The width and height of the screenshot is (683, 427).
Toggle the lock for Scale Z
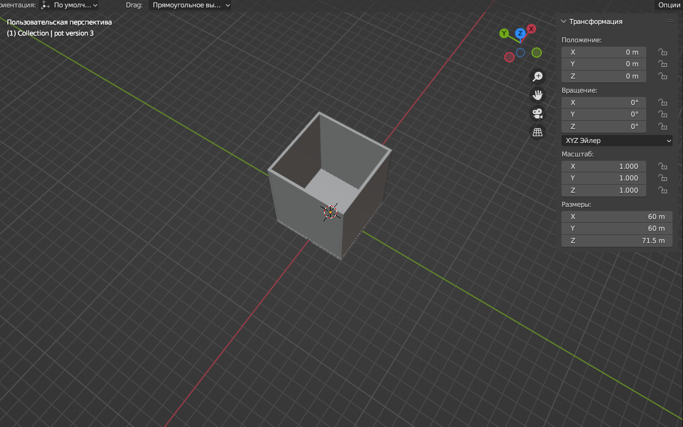(x=663, y=190)
